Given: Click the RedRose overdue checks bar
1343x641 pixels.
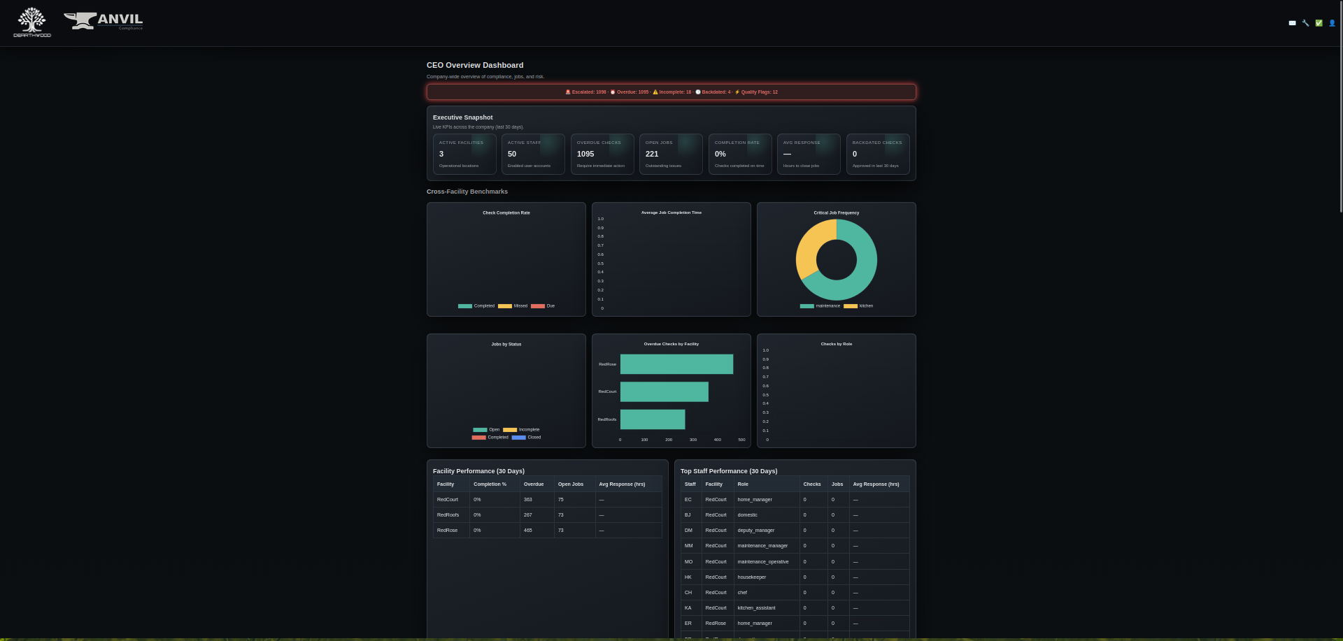Looking at the screenshot, I should coord(676,364).
